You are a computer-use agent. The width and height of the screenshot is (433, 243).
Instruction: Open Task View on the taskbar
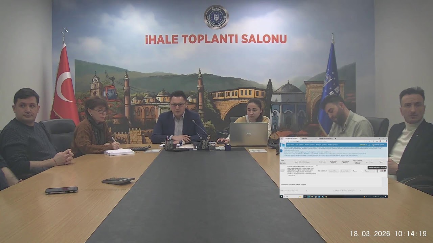305,197
